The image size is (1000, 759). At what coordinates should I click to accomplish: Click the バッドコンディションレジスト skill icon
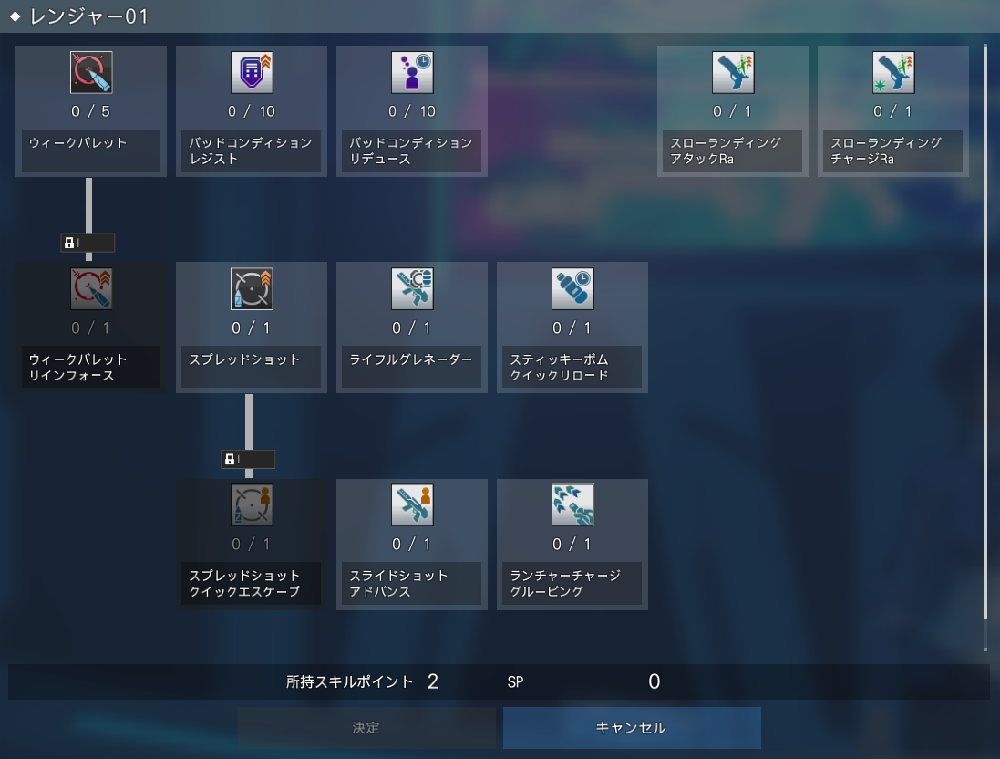pyautogui.click(x=252, y=72)
